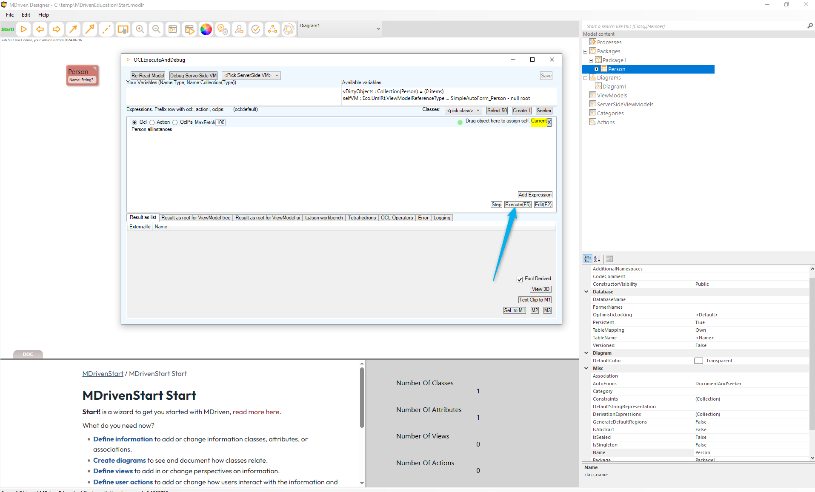
Task: Click the checkmark validate model icon
Action: coord(256,29)
